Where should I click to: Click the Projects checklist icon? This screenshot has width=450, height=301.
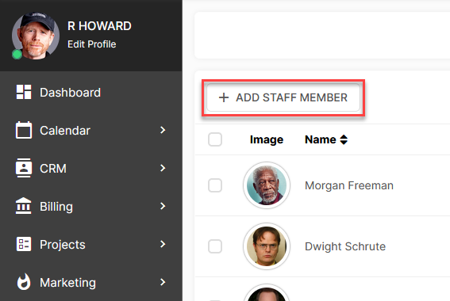[x=24, y=244]
